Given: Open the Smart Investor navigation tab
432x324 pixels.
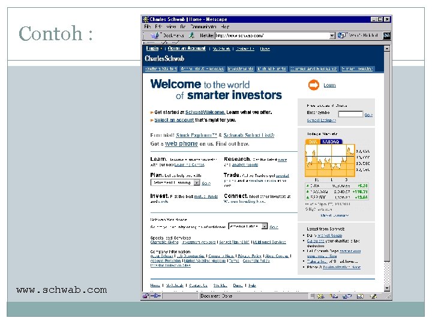Looking at the screenshot, I should pos(357,69).
